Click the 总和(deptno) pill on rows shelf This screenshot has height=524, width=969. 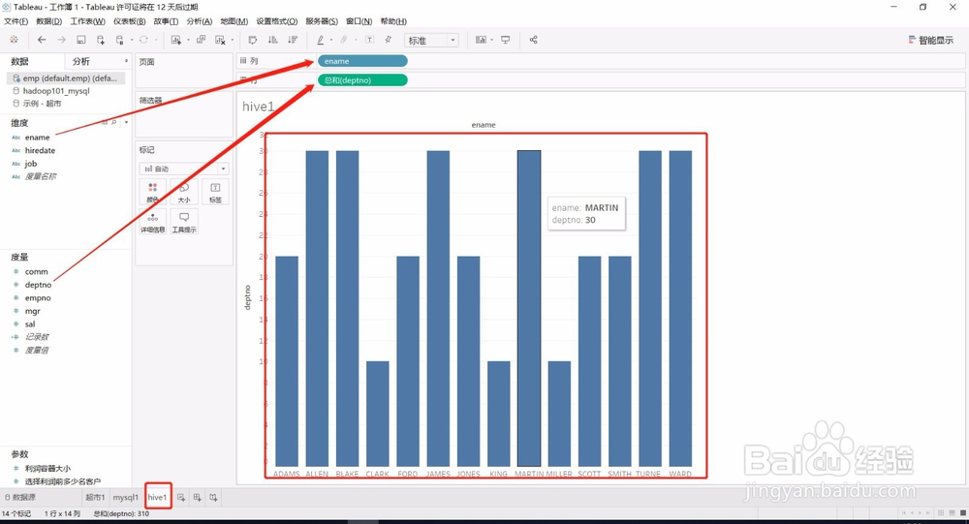click(x=362, y=80)
